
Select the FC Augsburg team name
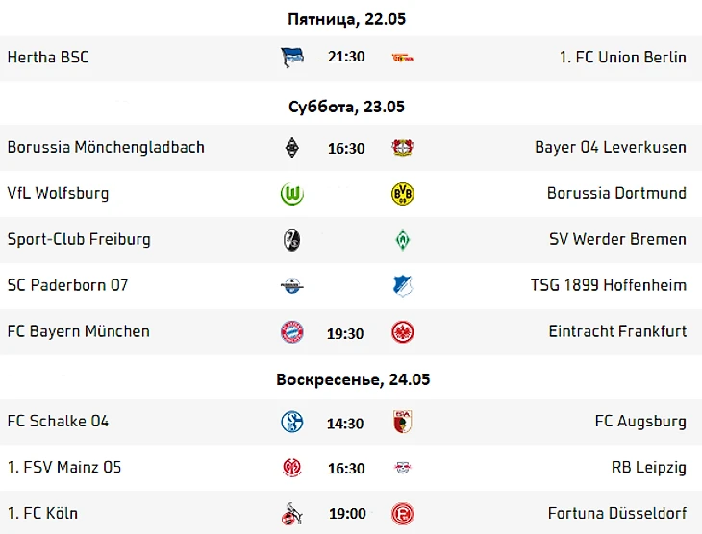pyautogui.click(x=640, y=422)
